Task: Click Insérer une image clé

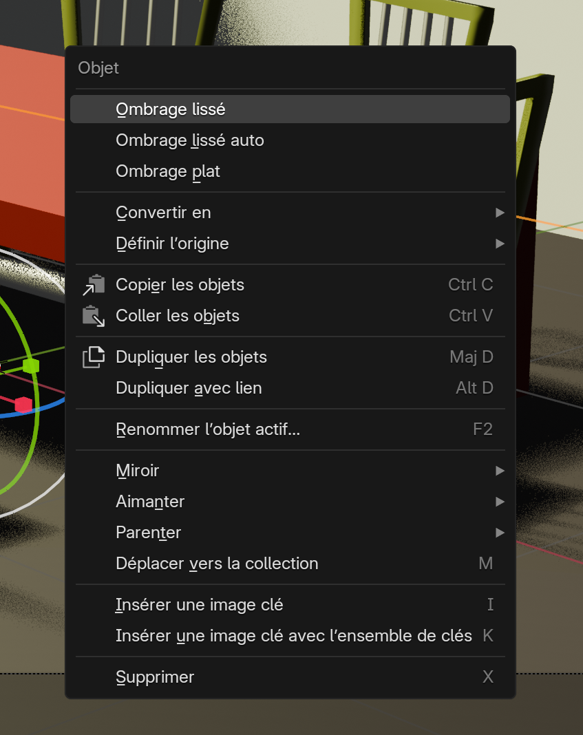Action: 200,605
